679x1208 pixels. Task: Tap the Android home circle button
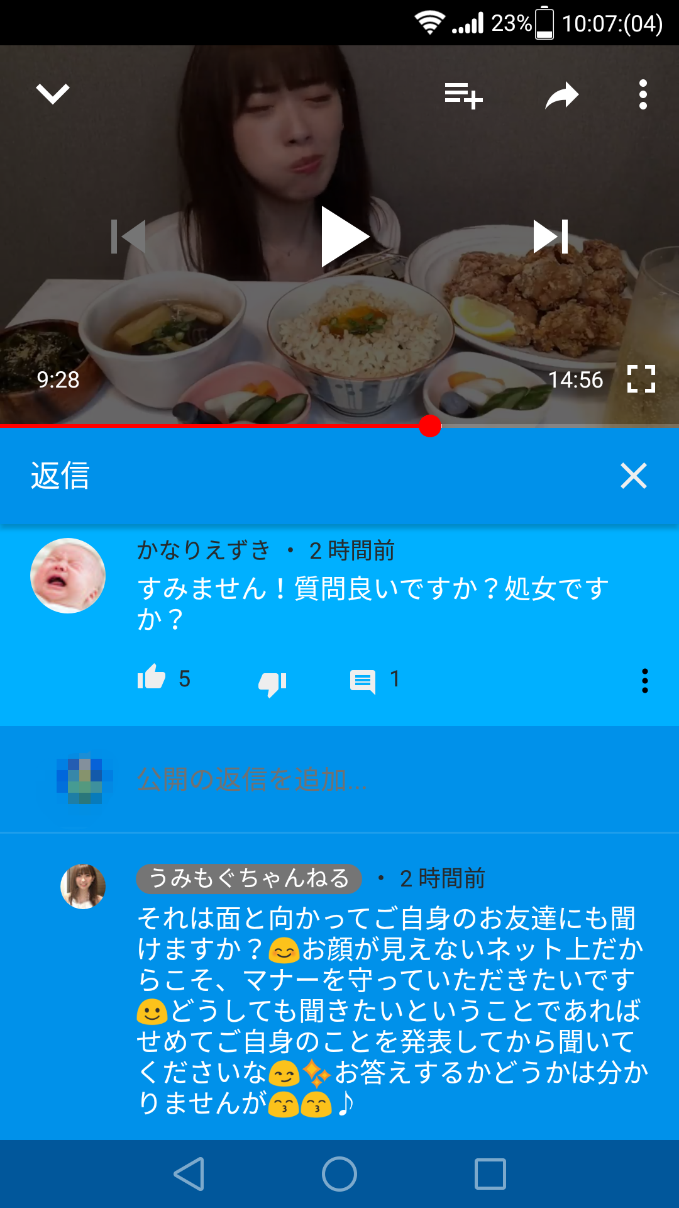[339, 1174]
